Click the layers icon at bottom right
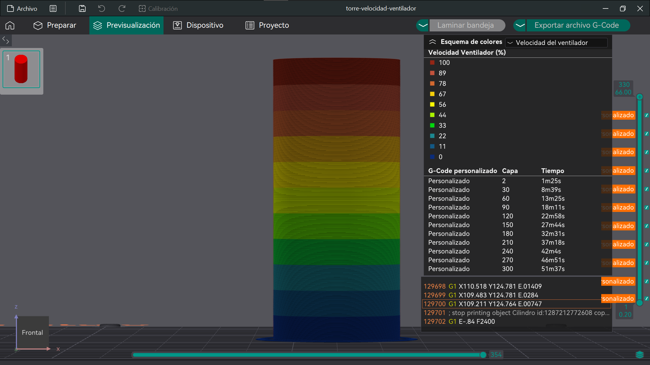The width and height of the screenshot is (650, 365). coord(640,355)
